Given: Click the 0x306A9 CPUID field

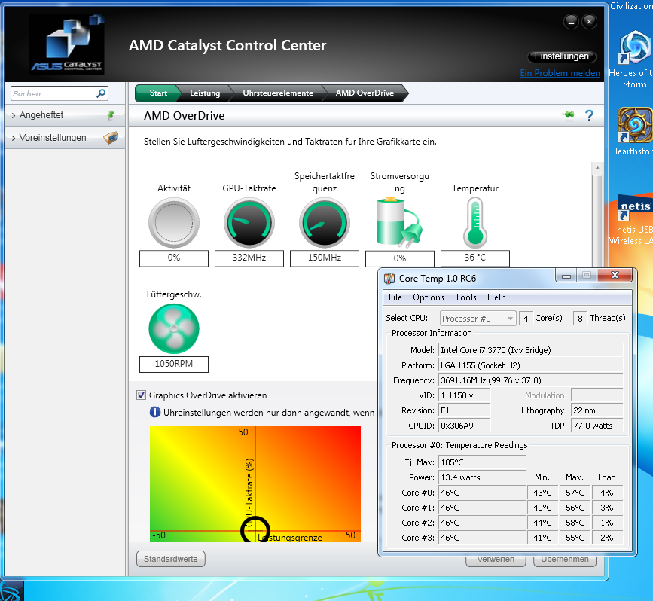Looking at the screenshot, I should (465, 426).
